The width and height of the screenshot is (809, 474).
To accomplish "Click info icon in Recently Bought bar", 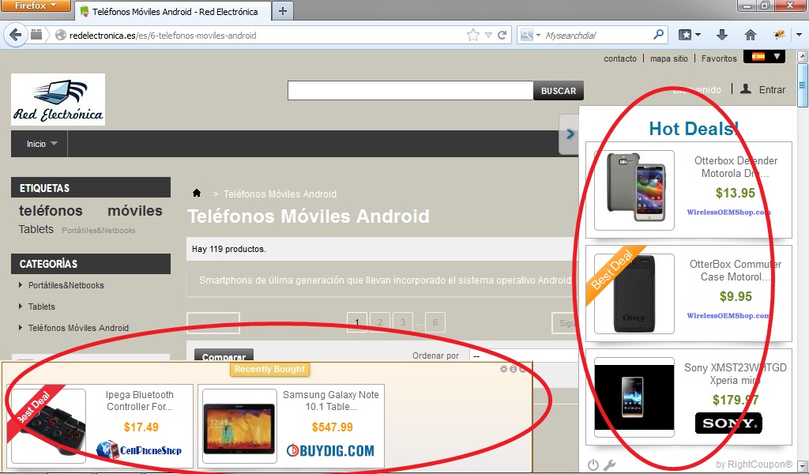I will click(513, 369).
